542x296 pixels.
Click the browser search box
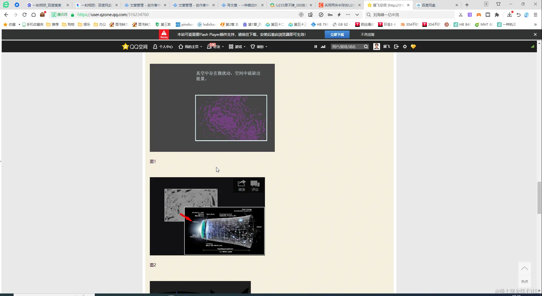[x=410, y=15]
